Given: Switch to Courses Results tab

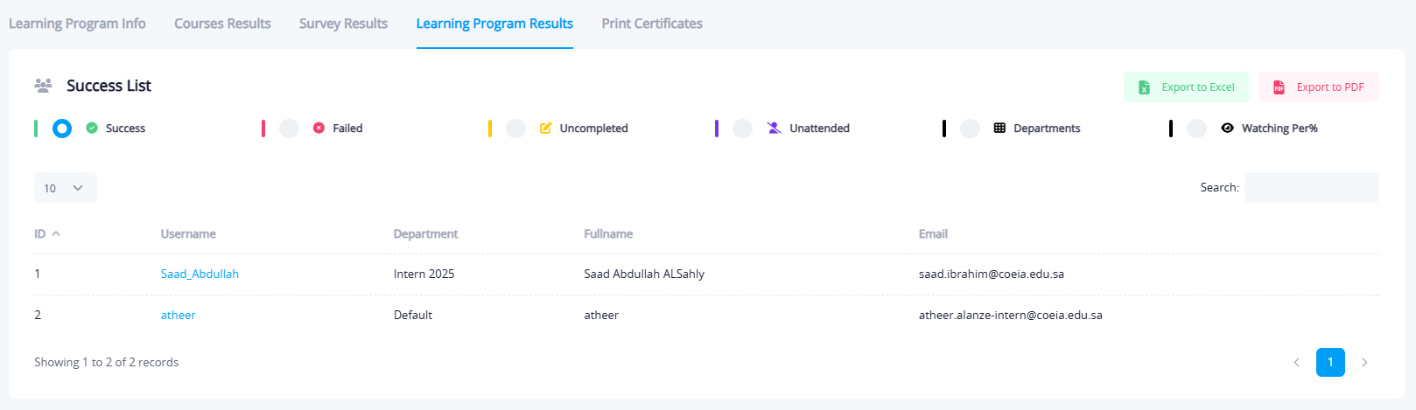Looking at the screenshot, I should [x=222, y=24].
